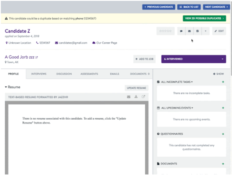Open the Documents tab
Viewport: 232px width, 175px height.
point(140,74)
